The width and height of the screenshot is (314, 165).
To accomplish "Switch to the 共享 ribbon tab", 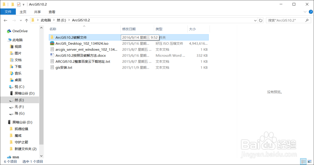I will click(x=37, y=12).
